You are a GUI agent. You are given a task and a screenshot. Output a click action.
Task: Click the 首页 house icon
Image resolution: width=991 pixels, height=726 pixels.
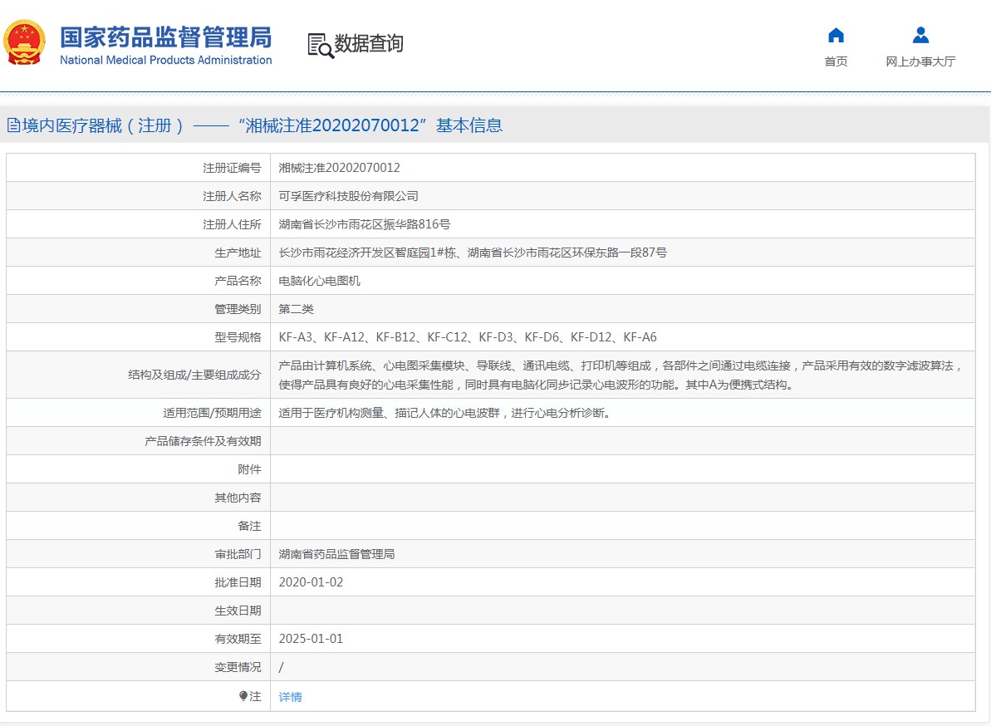coord(836,35)
